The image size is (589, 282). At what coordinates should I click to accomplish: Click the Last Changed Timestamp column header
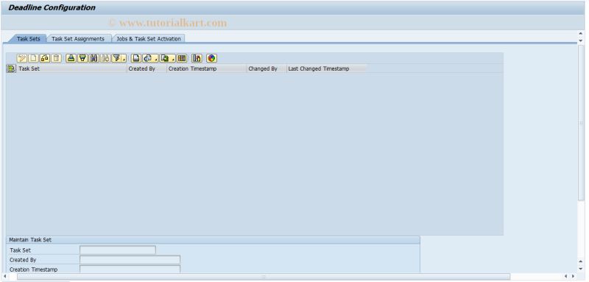point(326,68)
